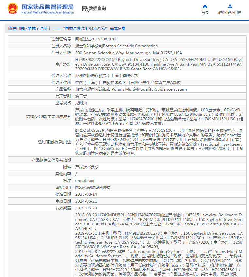Viewport: 249px width, 277px height.
Task: Select 产品技术要求 attachment value
Action: click(87, 167)
